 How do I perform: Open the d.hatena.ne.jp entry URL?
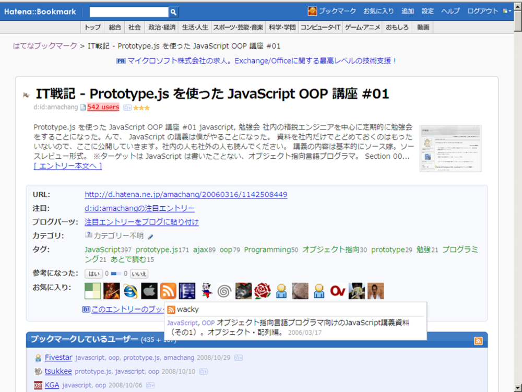[186, 194]
